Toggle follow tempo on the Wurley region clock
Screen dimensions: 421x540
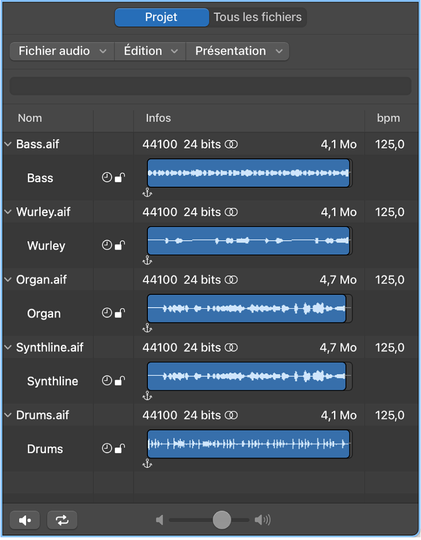(107, 245)
